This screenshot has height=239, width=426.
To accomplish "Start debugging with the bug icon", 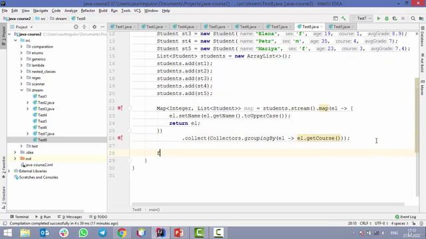I will pyautogui.click(x=387, y=19).
